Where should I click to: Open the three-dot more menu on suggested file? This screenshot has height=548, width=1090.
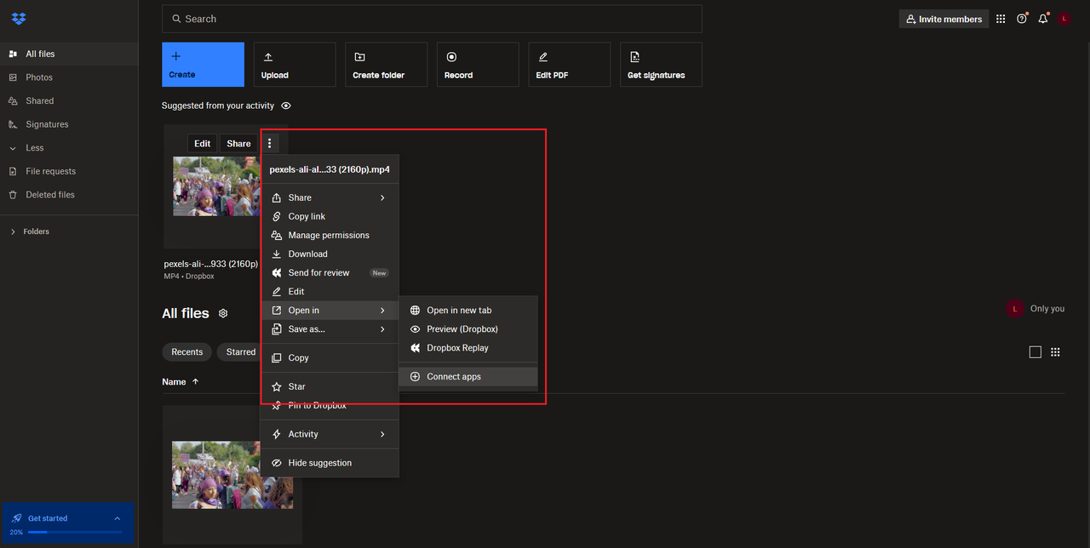point(269,143)
